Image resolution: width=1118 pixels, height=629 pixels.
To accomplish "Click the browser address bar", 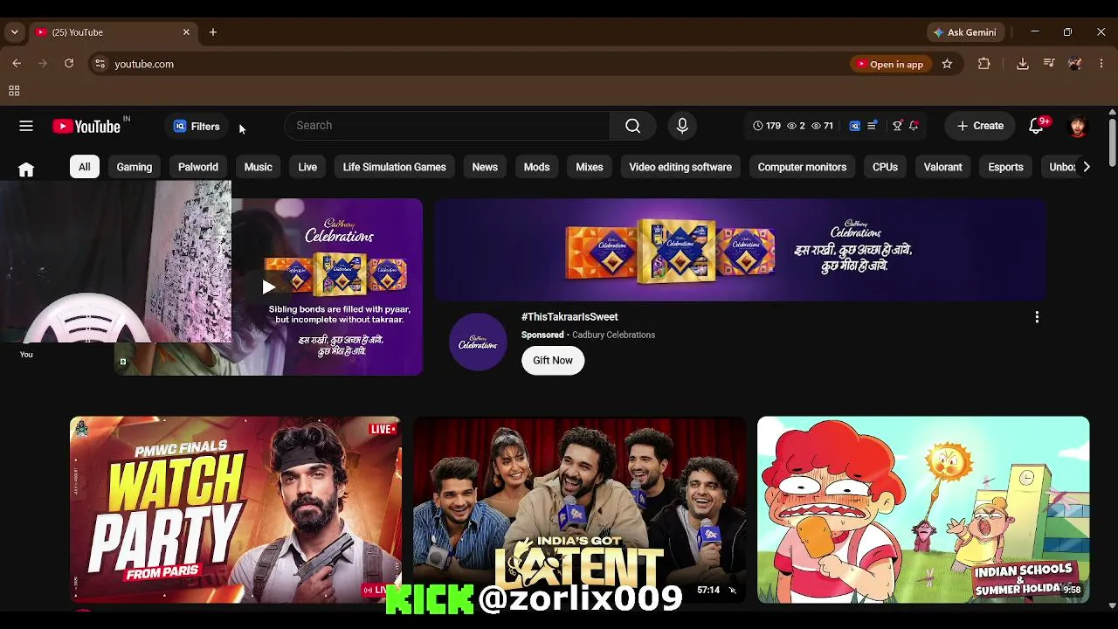I will point(472,64).
